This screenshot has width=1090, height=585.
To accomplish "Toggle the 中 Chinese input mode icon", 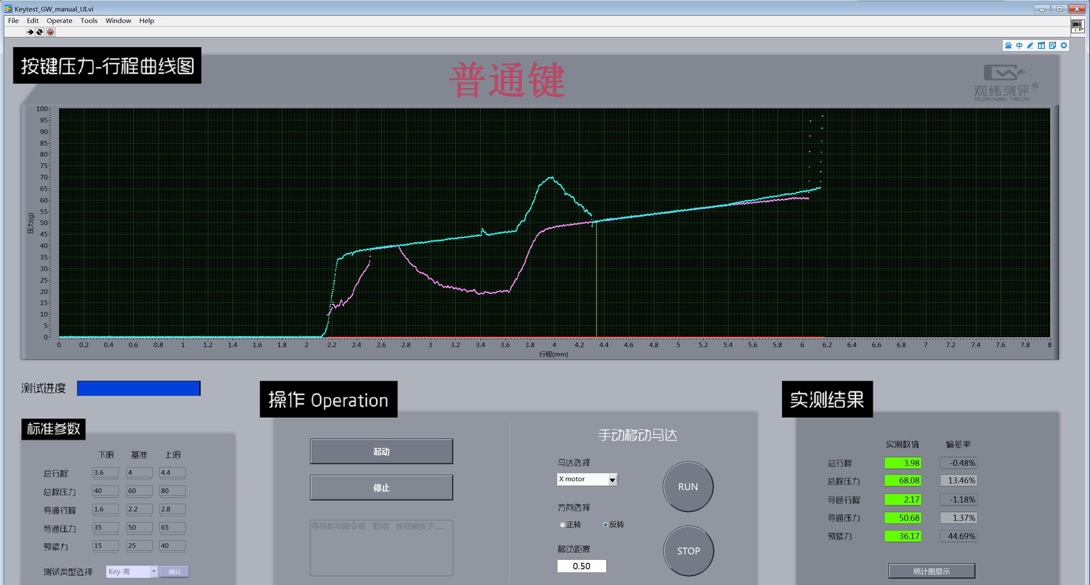I will 1019,46.
